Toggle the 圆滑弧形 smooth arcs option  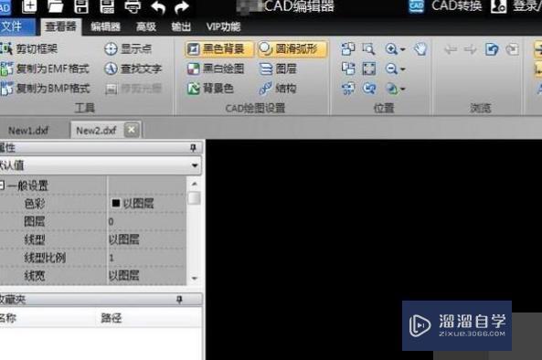click(x=292, y=48)
